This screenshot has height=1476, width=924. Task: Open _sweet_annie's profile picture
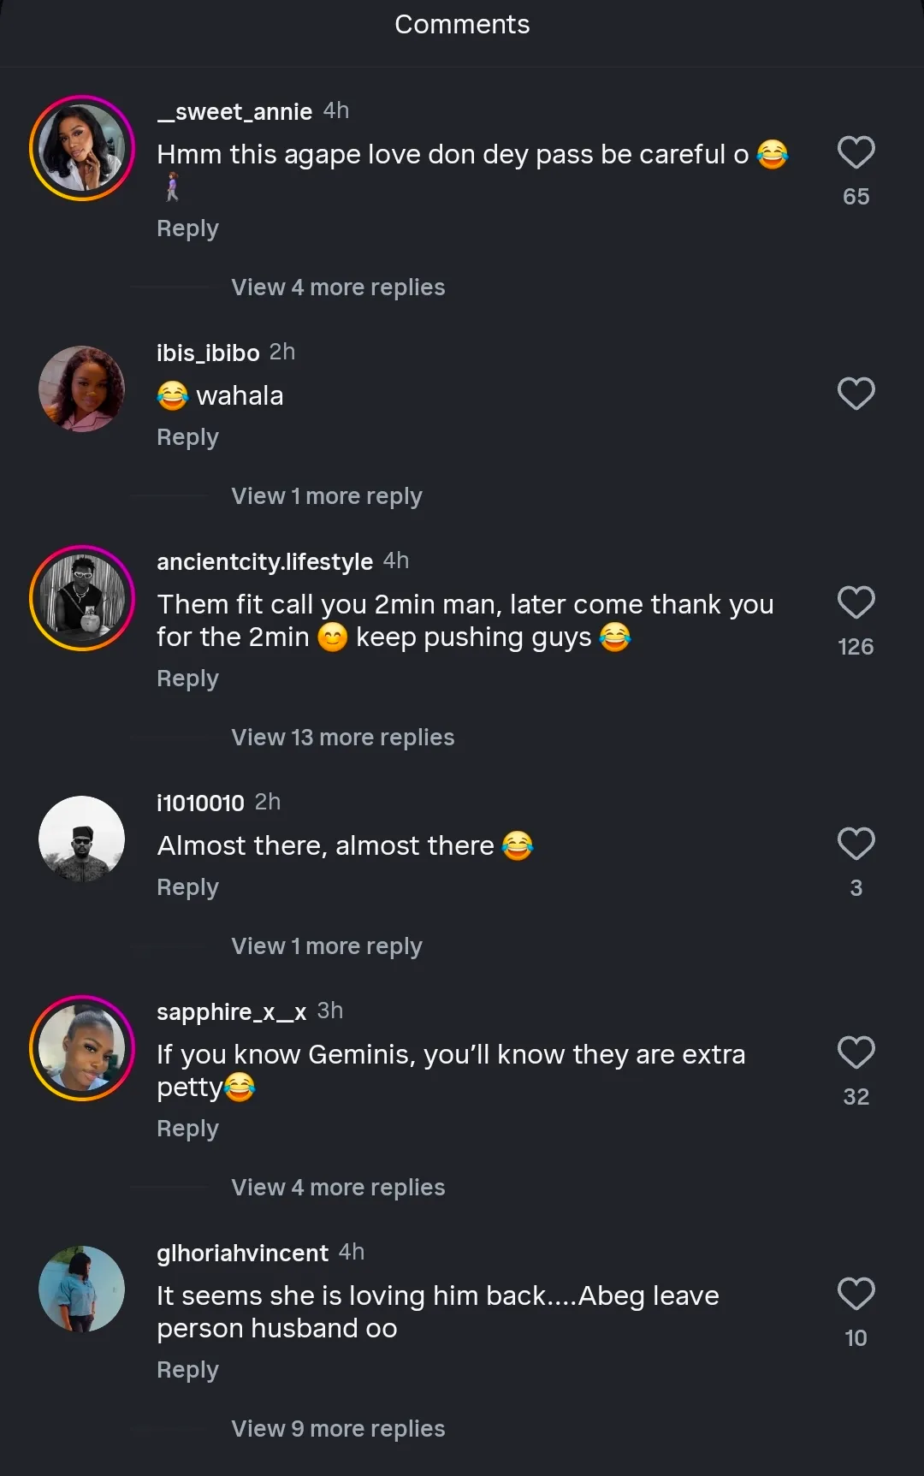[x=82, y=148]
